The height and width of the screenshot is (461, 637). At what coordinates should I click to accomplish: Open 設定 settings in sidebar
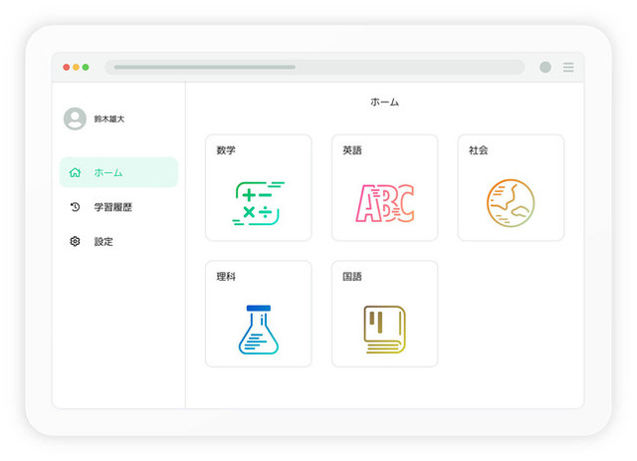118,242
